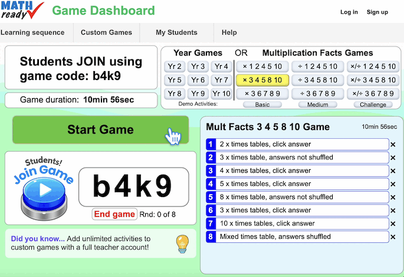Click the lightbulb tip icon
The height and width of the screenshot is (277, 404).
(x=183, y=243)
